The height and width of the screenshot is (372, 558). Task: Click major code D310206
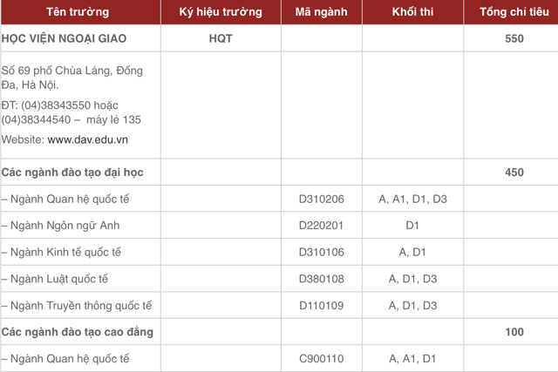(321, 200)
